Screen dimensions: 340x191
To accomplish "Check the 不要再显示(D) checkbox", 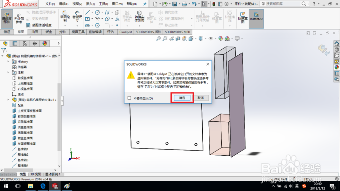I will [129, 98].
